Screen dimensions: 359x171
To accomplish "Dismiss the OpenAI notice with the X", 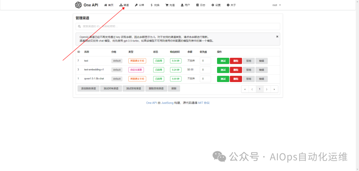I will click(x=277, y=37).
